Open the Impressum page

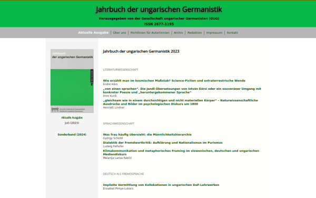pos(214,33)
